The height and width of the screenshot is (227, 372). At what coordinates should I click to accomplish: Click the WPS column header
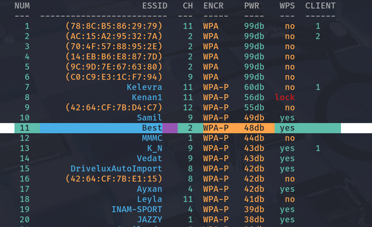pyautogui.click(x=287, y=6)
